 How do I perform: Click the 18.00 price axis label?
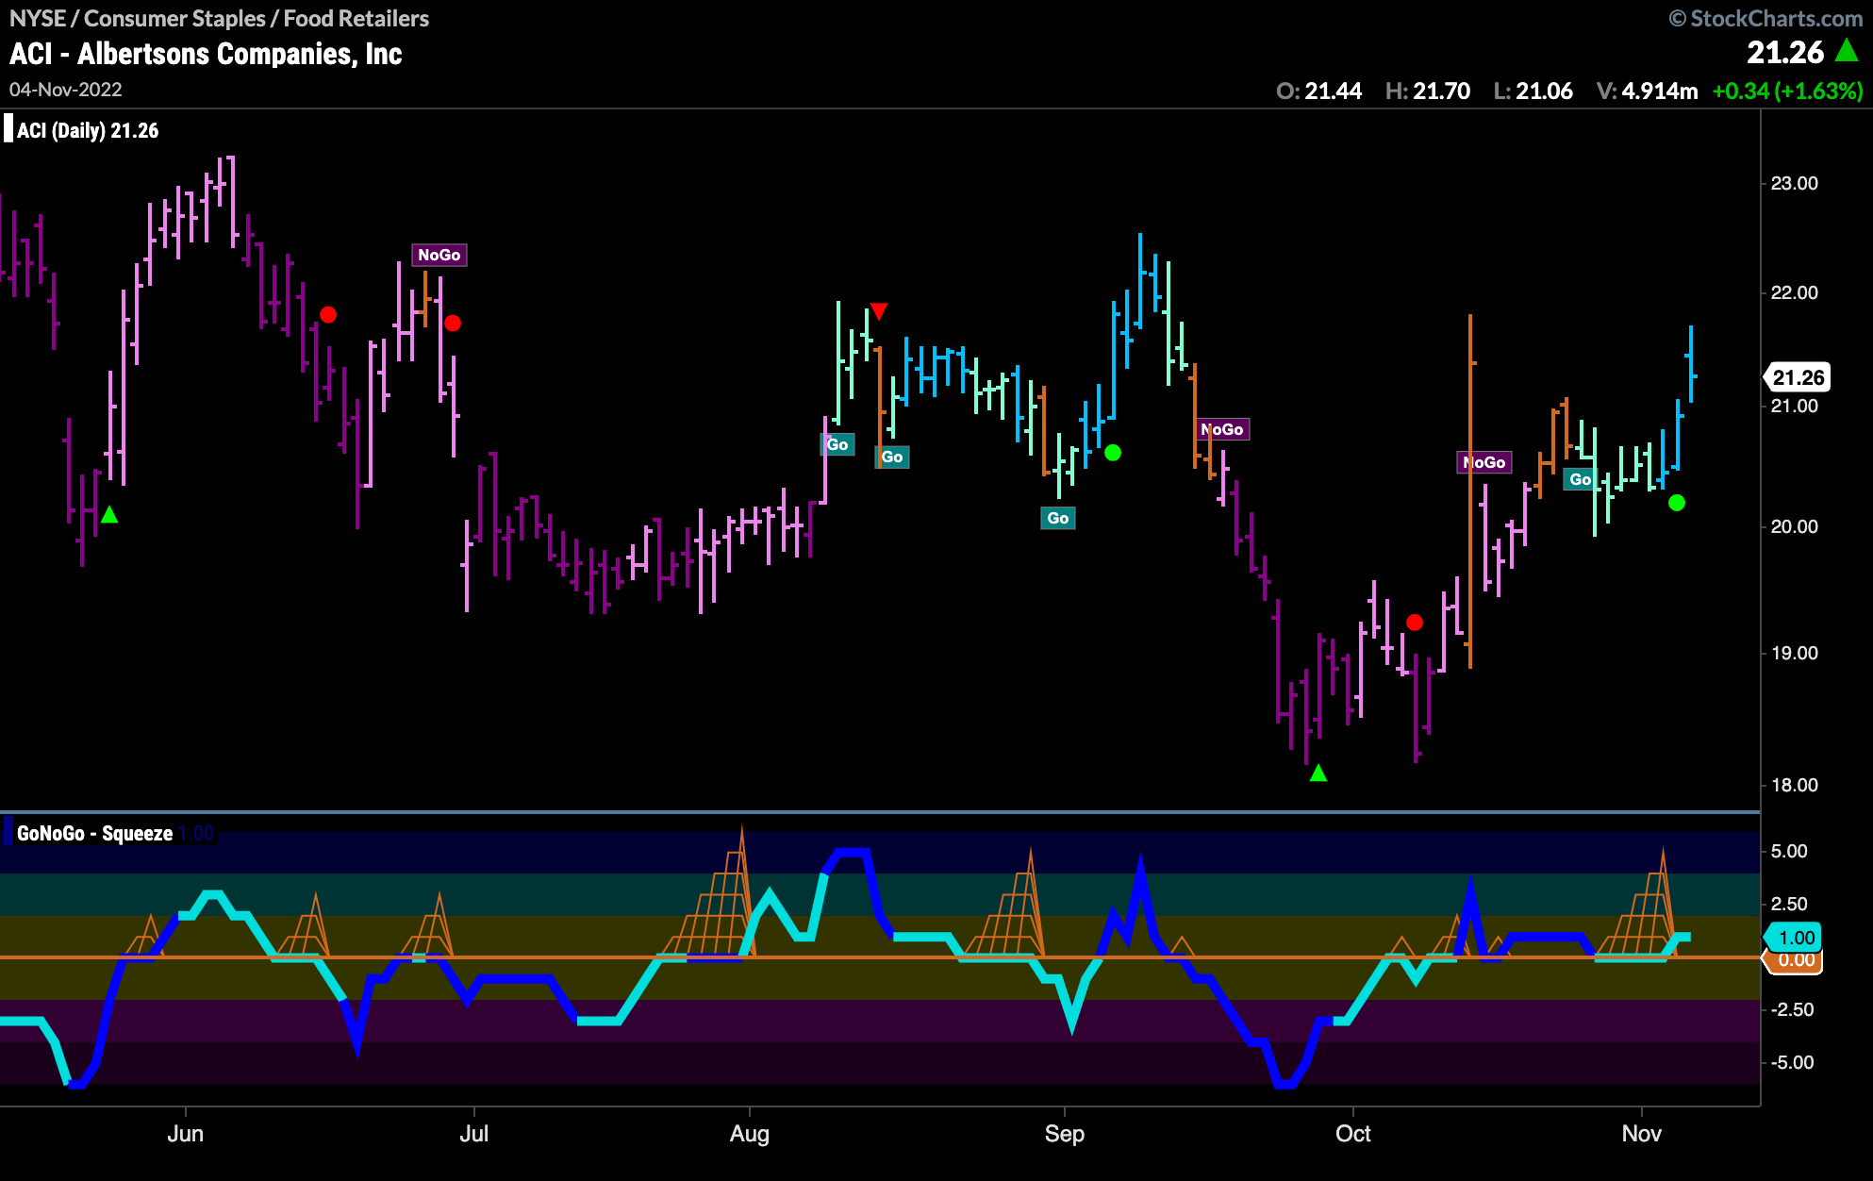coord(1794,785)
